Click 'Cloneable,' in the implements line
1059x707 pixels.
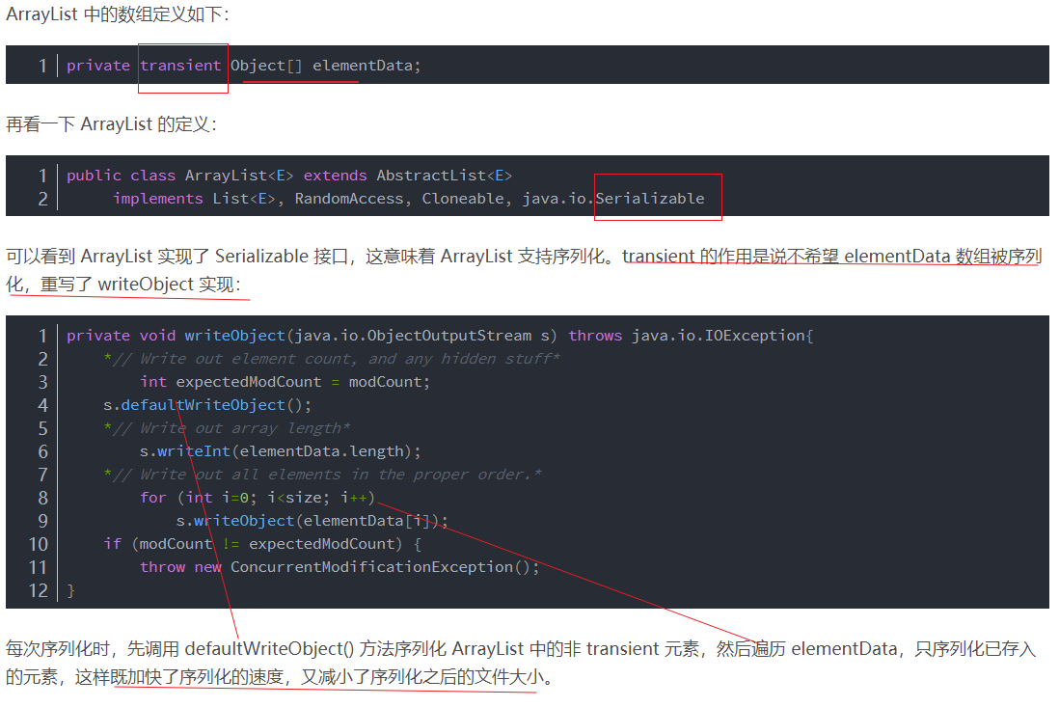(468, 199)
